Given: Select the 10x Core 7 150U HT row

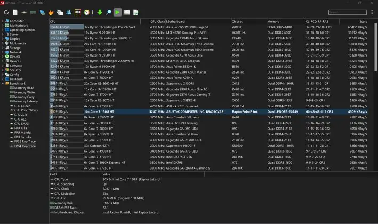Looking at the screenshot, I should pyautogui.click(x=208, y=111).
